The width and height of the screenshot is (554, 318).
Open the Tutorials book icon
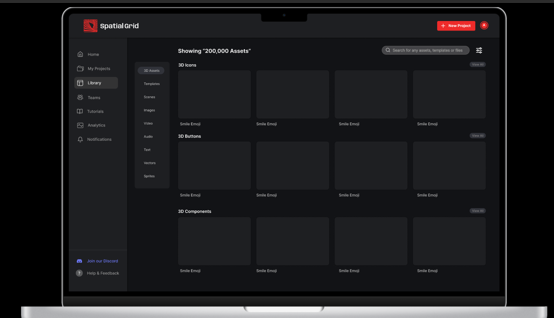(80, 111)
